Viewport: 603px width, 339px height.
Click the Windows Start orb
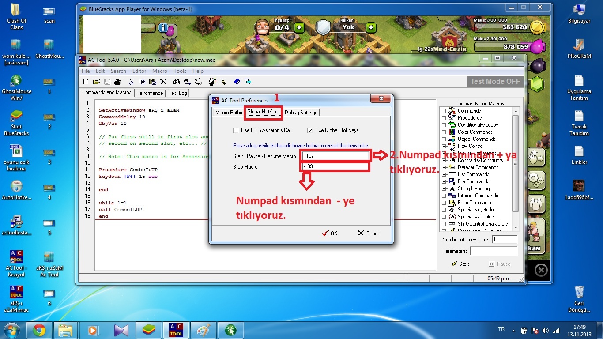(x=12, y=330)
